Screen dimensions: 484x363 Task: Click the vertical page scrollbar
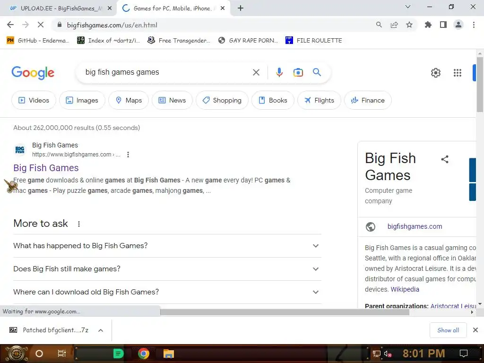[480, 85]
